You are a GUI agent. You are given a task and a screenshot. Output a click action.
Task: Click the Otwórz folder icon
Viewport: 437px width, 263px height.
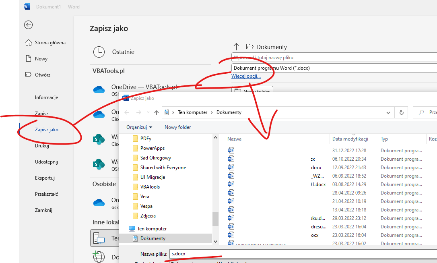28,75
